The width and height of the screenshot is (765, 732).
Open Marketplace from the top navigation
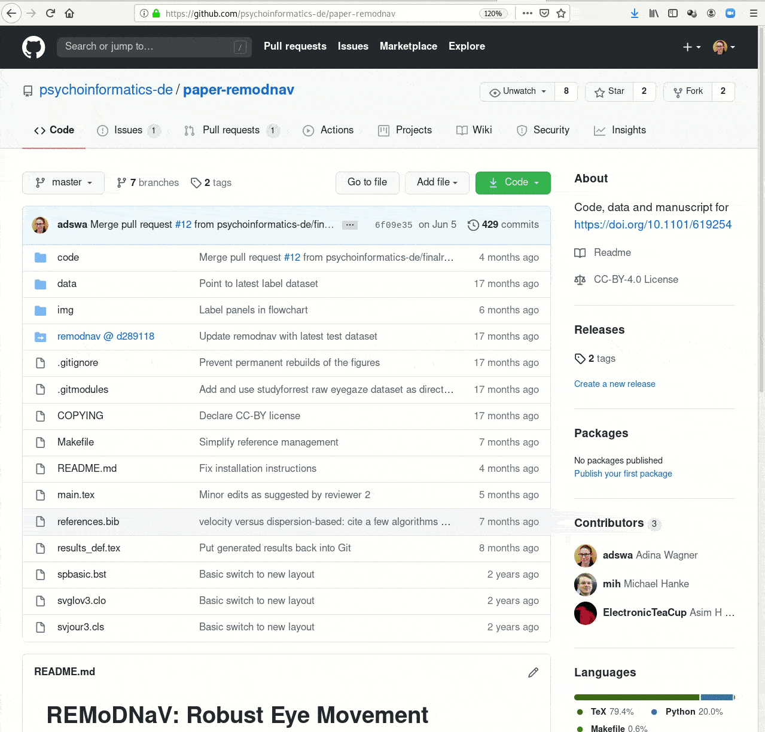[409, 46]
